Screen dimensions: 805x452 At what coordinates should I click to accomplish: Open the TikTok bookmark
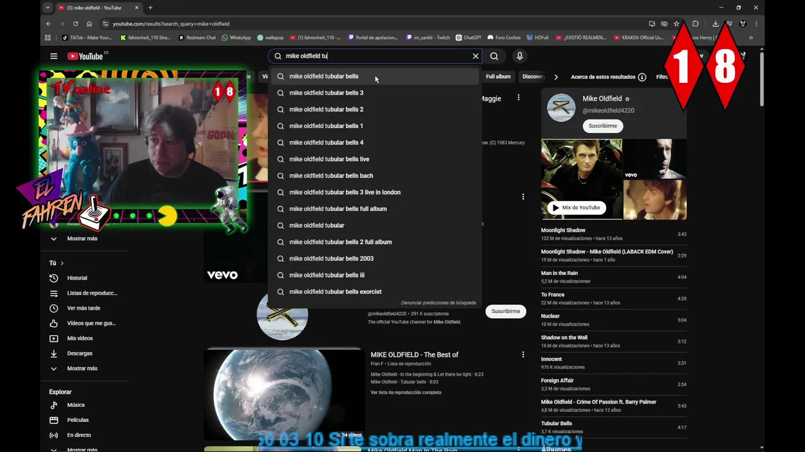click(x=86, y=38)
